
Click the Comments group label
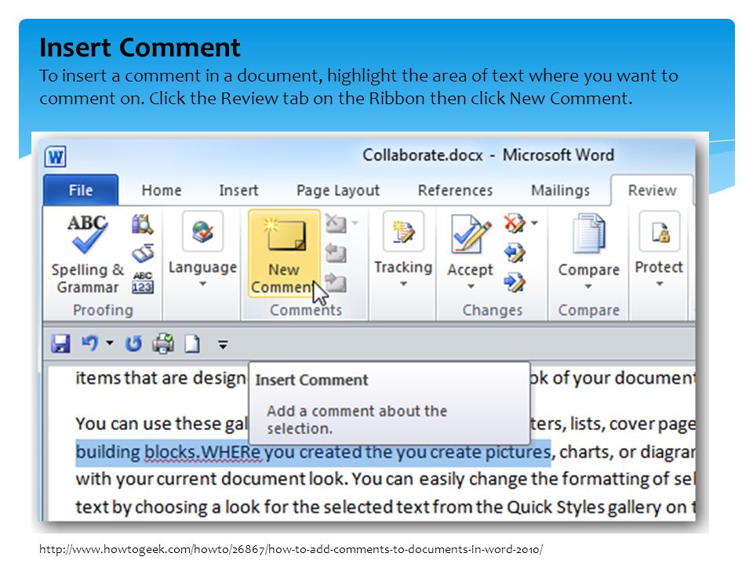[306, 310]
